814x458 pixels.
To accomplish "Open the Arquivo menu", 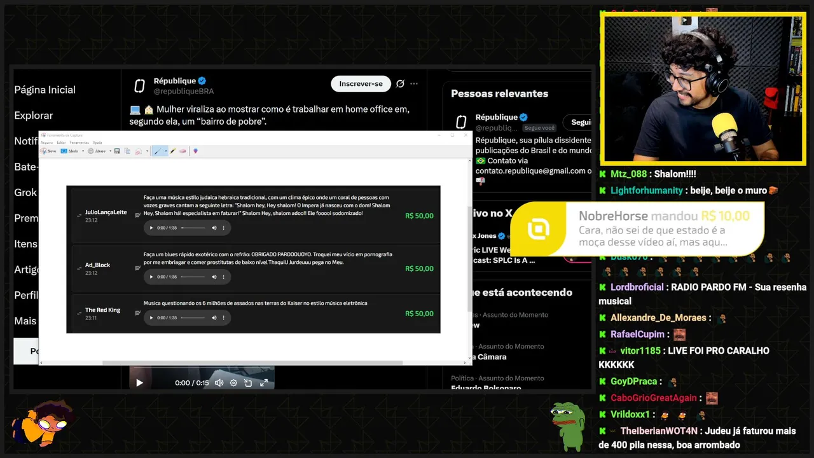I will coord(46,142).
